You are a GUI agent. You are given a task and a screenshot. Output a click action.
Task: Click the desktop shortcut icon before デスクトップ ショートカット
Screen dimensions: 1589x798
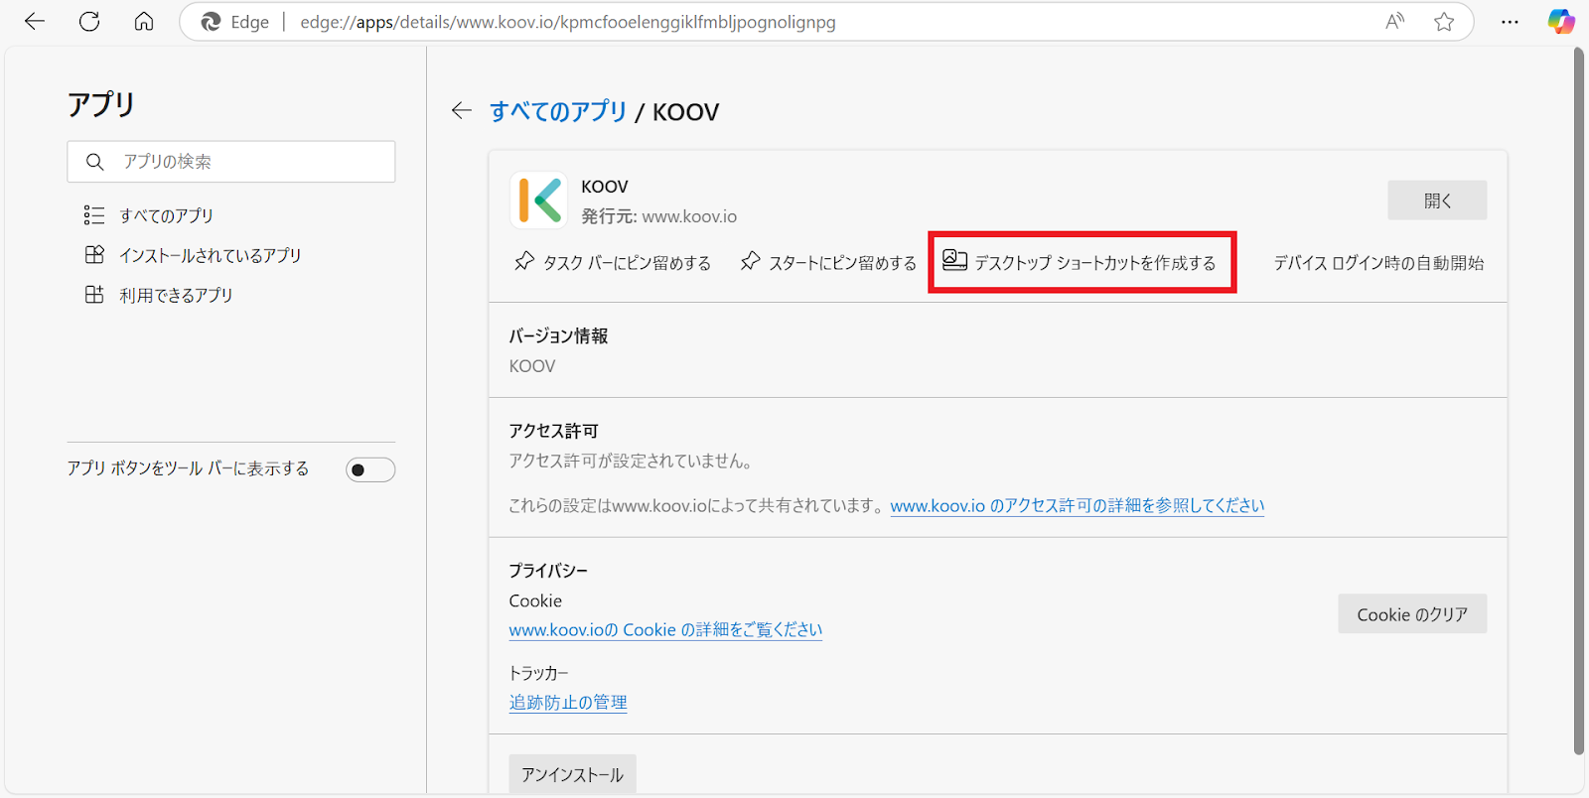pos(954,260)
